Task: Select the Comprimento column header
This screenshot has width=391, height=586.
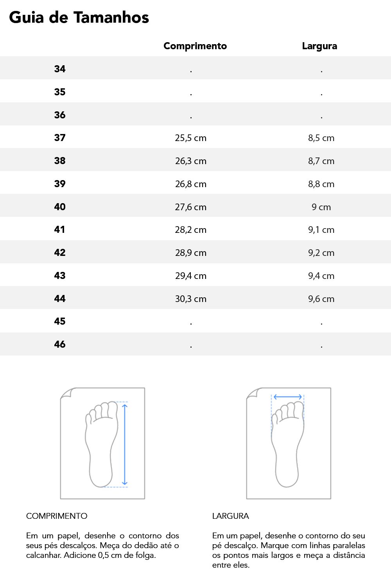Action: [195, 46]
